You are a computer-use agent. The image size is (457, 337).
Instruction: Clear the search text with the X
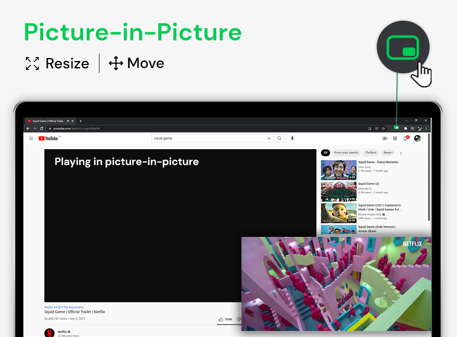269,138
